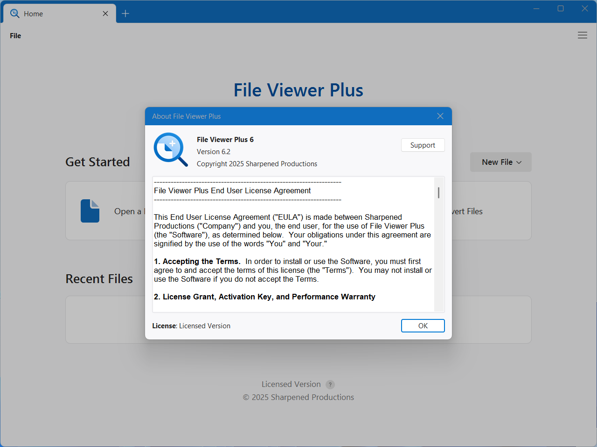Screen dimensions: 597x447
Task: Close the File Viewer Plus main window
Action: (585, 8)
